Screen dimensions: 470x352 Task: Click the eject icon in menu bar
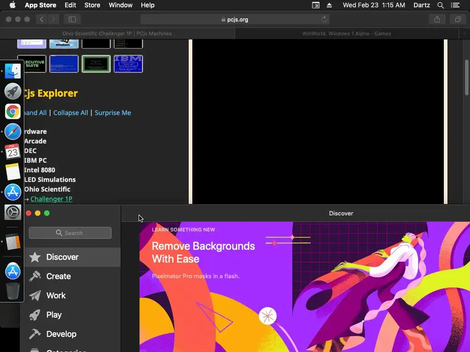329,5
